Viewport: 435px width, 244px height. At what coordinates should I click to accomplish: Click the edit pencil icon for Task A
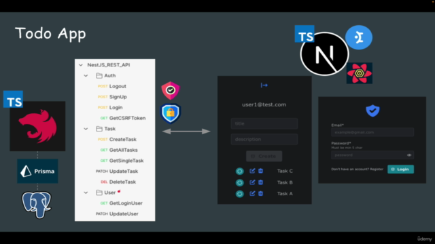point(252,193)
